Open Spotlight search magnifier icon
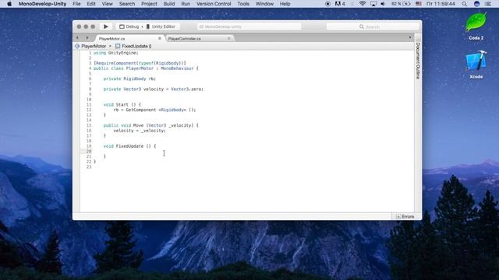 pyautogui.click(x=465, y=4)
